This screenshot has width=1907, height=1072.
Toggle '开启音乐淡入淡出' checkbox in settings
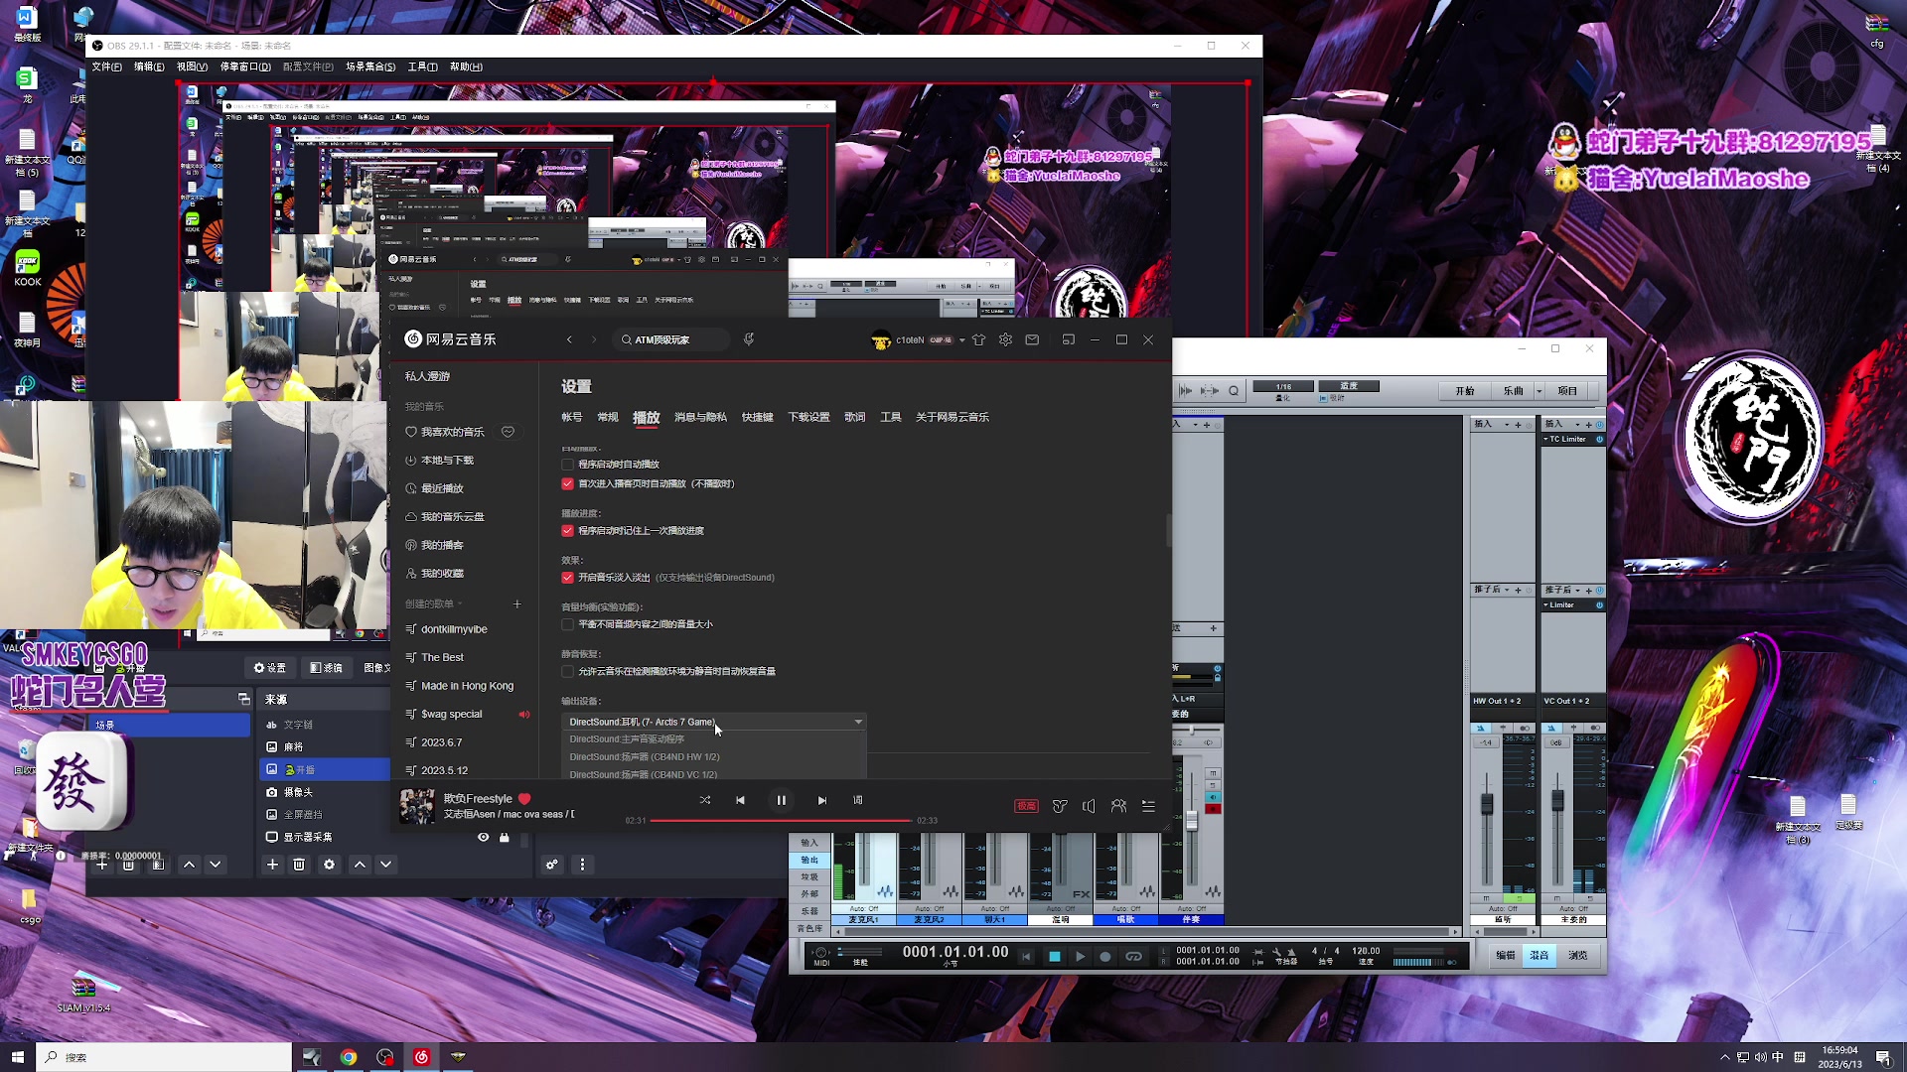coord(568,578)
